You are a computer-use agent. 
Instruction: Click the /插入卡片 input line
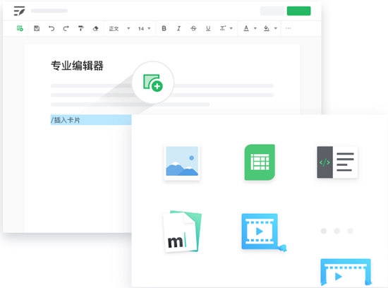[91, 120]
